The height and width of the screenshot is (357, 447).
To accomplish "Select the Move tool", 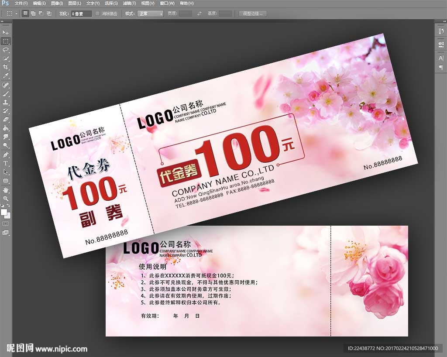I will pyautogui.click(x=6, y=33).
